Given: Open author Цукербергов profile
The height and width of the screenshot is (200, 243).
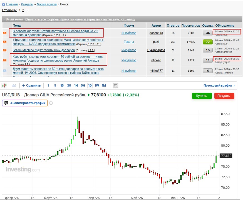Looking at the screenshot, I should (x=156, y=50).
